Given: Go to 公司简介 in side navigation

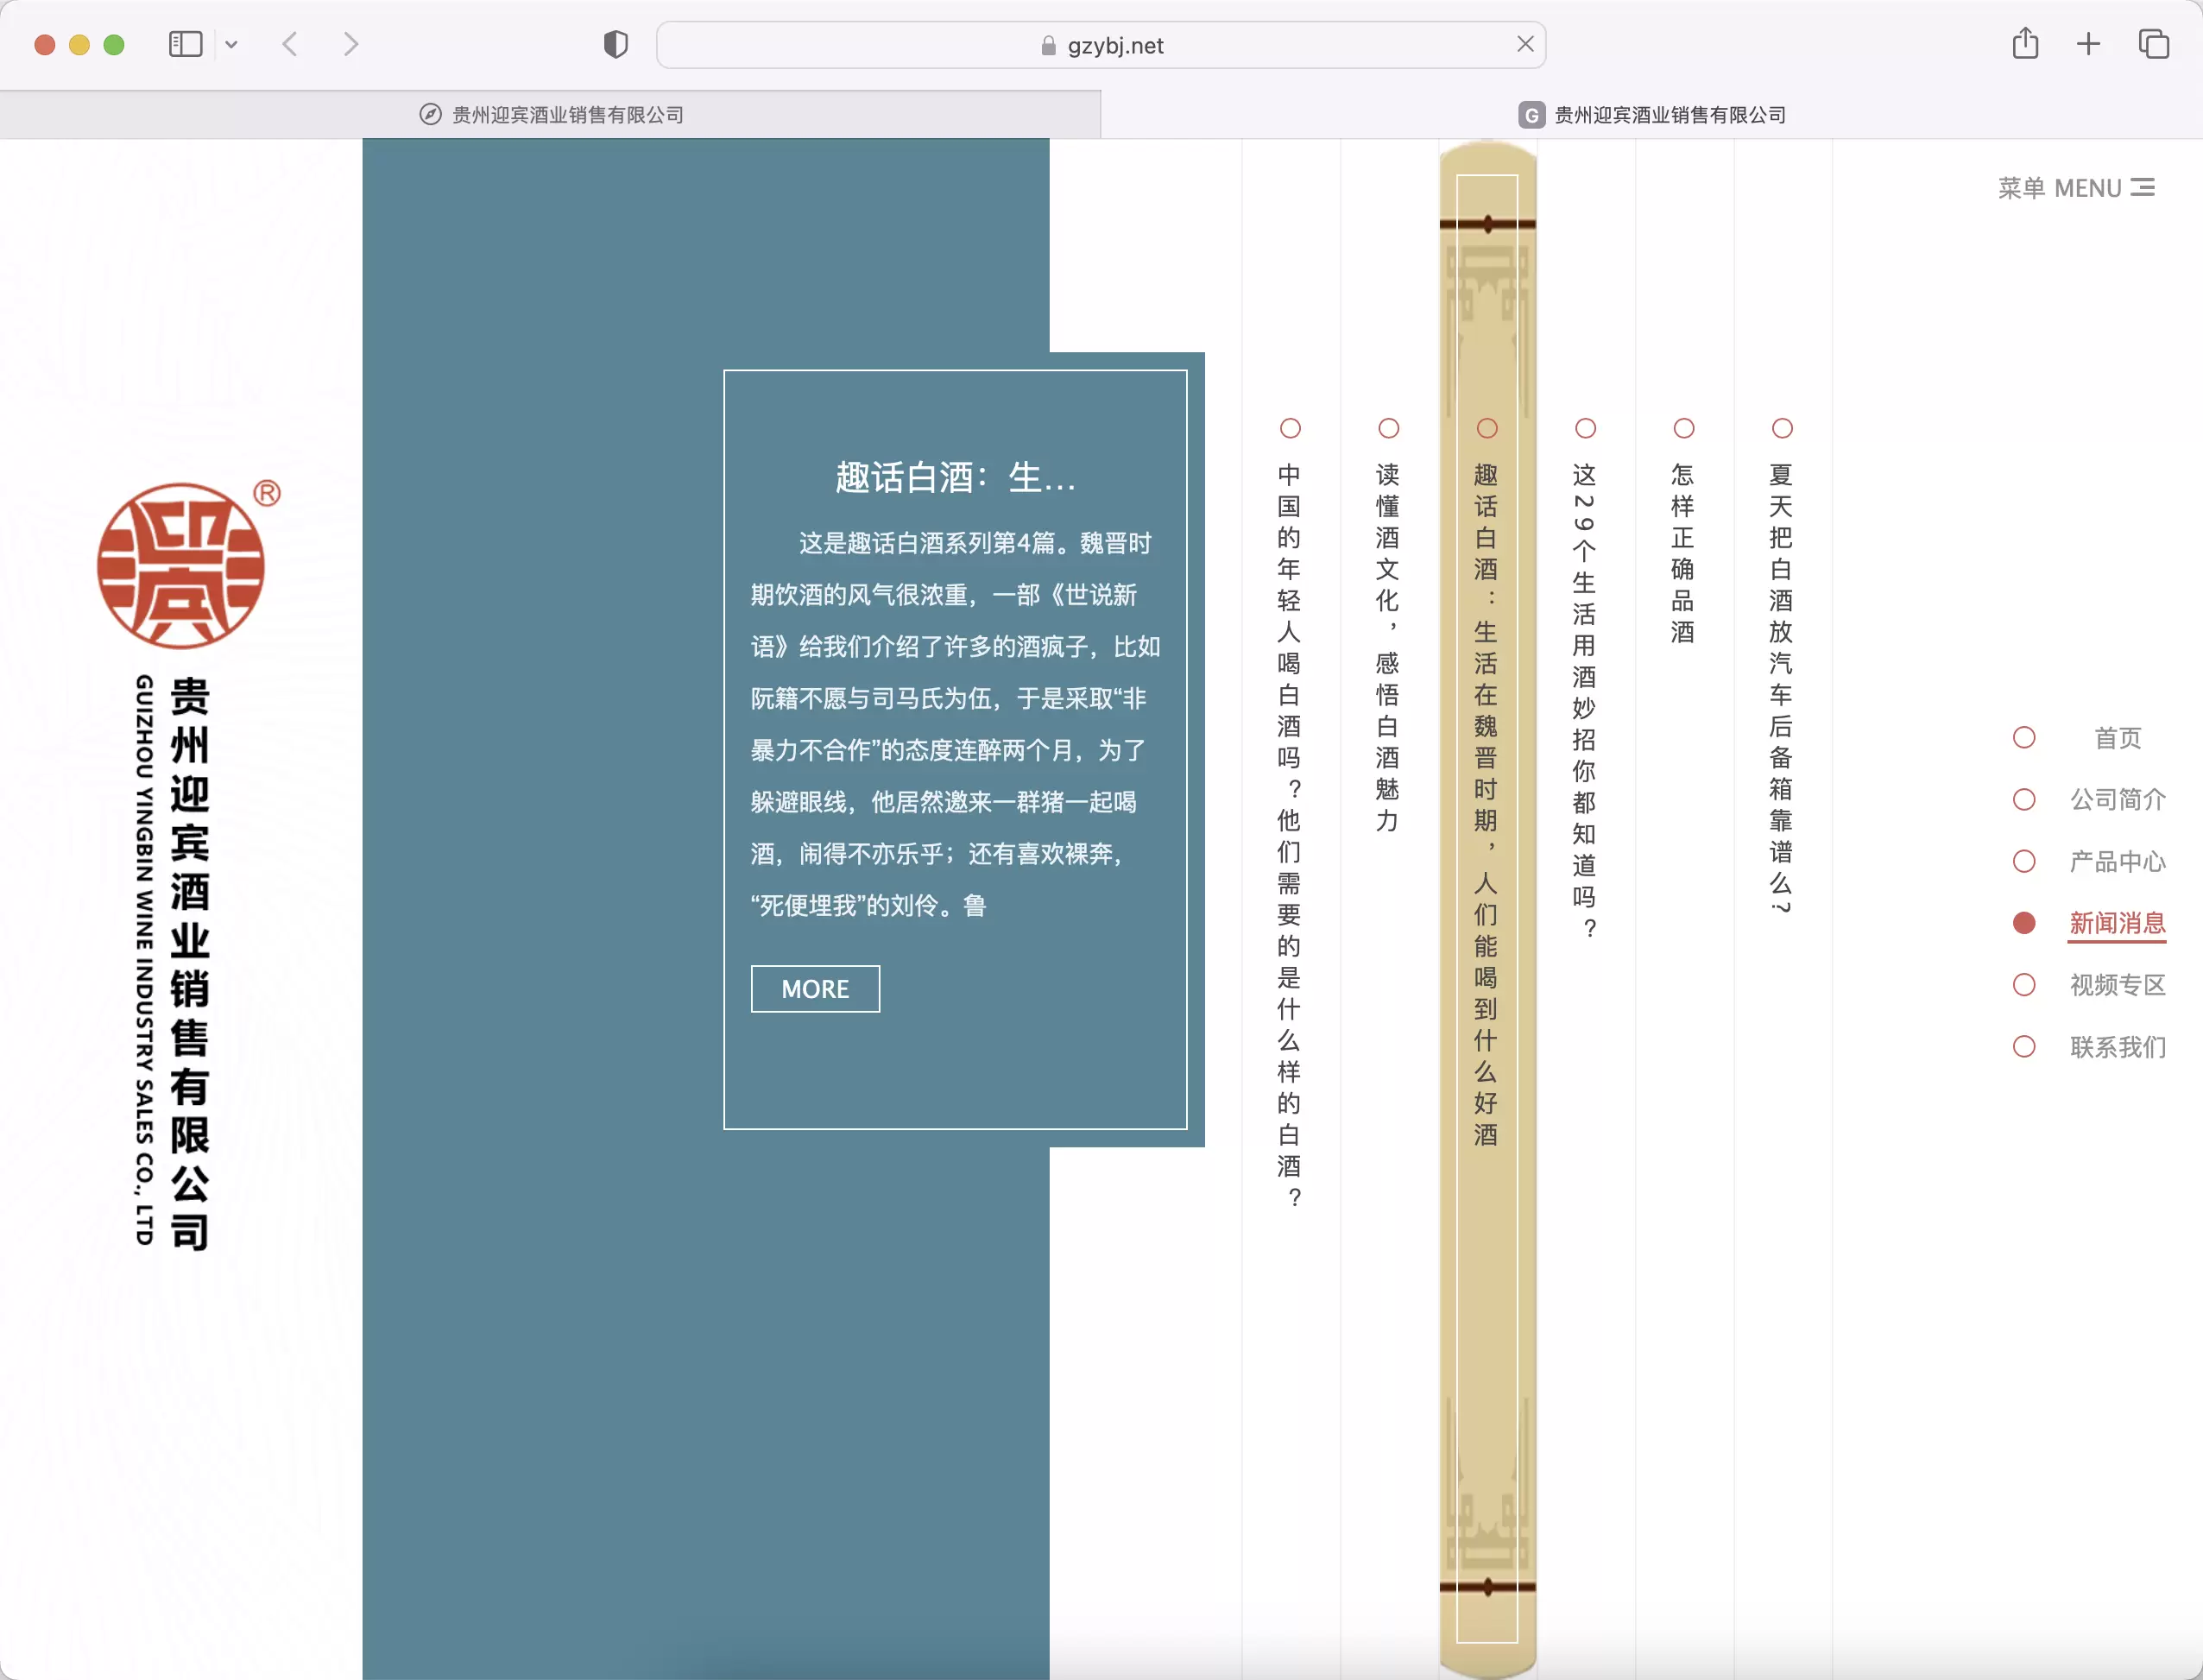Looking at the screenshot, I should click(x=2117, y=800).
